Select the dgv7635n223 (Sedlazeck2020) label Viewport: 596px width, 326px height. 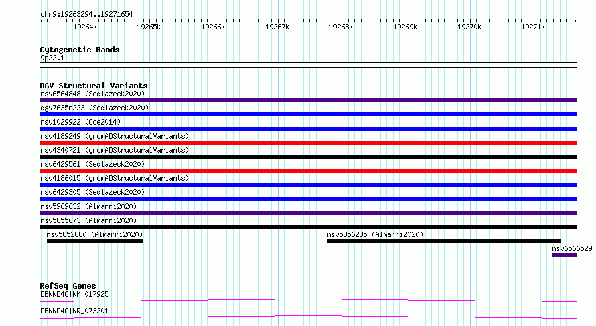[x=94, y=108]
